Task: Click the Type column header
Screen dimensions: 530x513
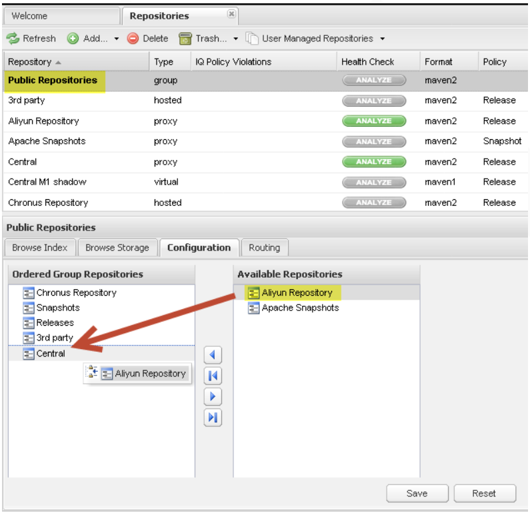Action: [170, 62]
